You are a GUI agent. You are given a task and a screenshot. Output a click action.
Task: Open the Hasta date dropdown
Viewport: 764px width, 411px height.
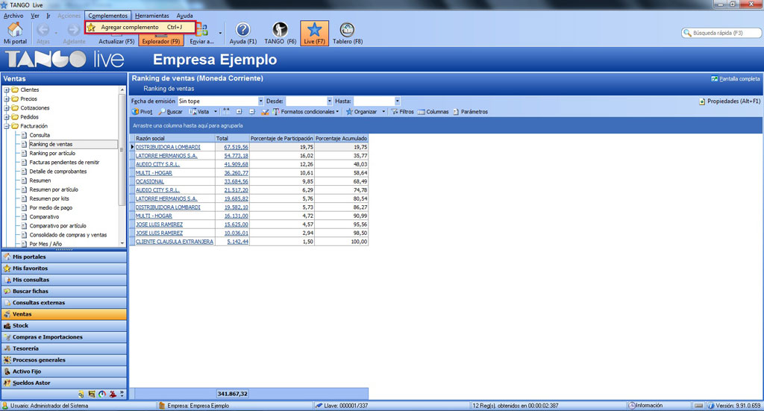[398, 101]
